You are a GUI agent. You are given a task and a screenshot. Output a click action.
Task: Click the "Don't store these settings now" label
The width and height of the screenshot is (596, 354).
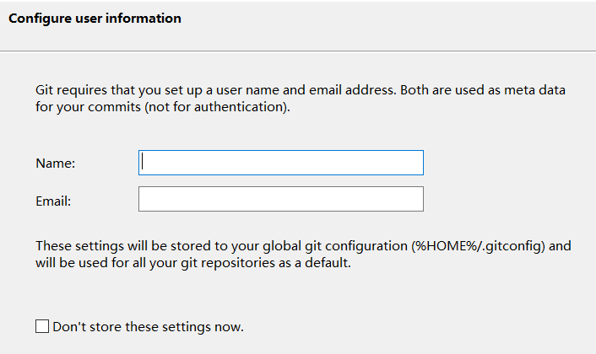pyautogui.click(x=148, y=326)
